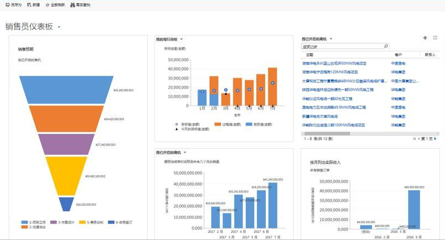The image size is (445, 240).
Task: Click the magnifier icon in record search box
Action: (386, 46)
